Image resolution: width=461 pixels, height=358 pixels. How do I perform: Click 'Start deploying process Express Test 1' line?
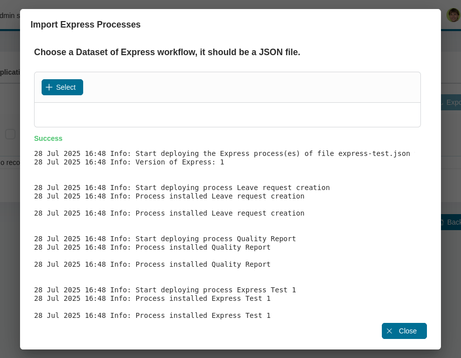click(x=165, y=290)
